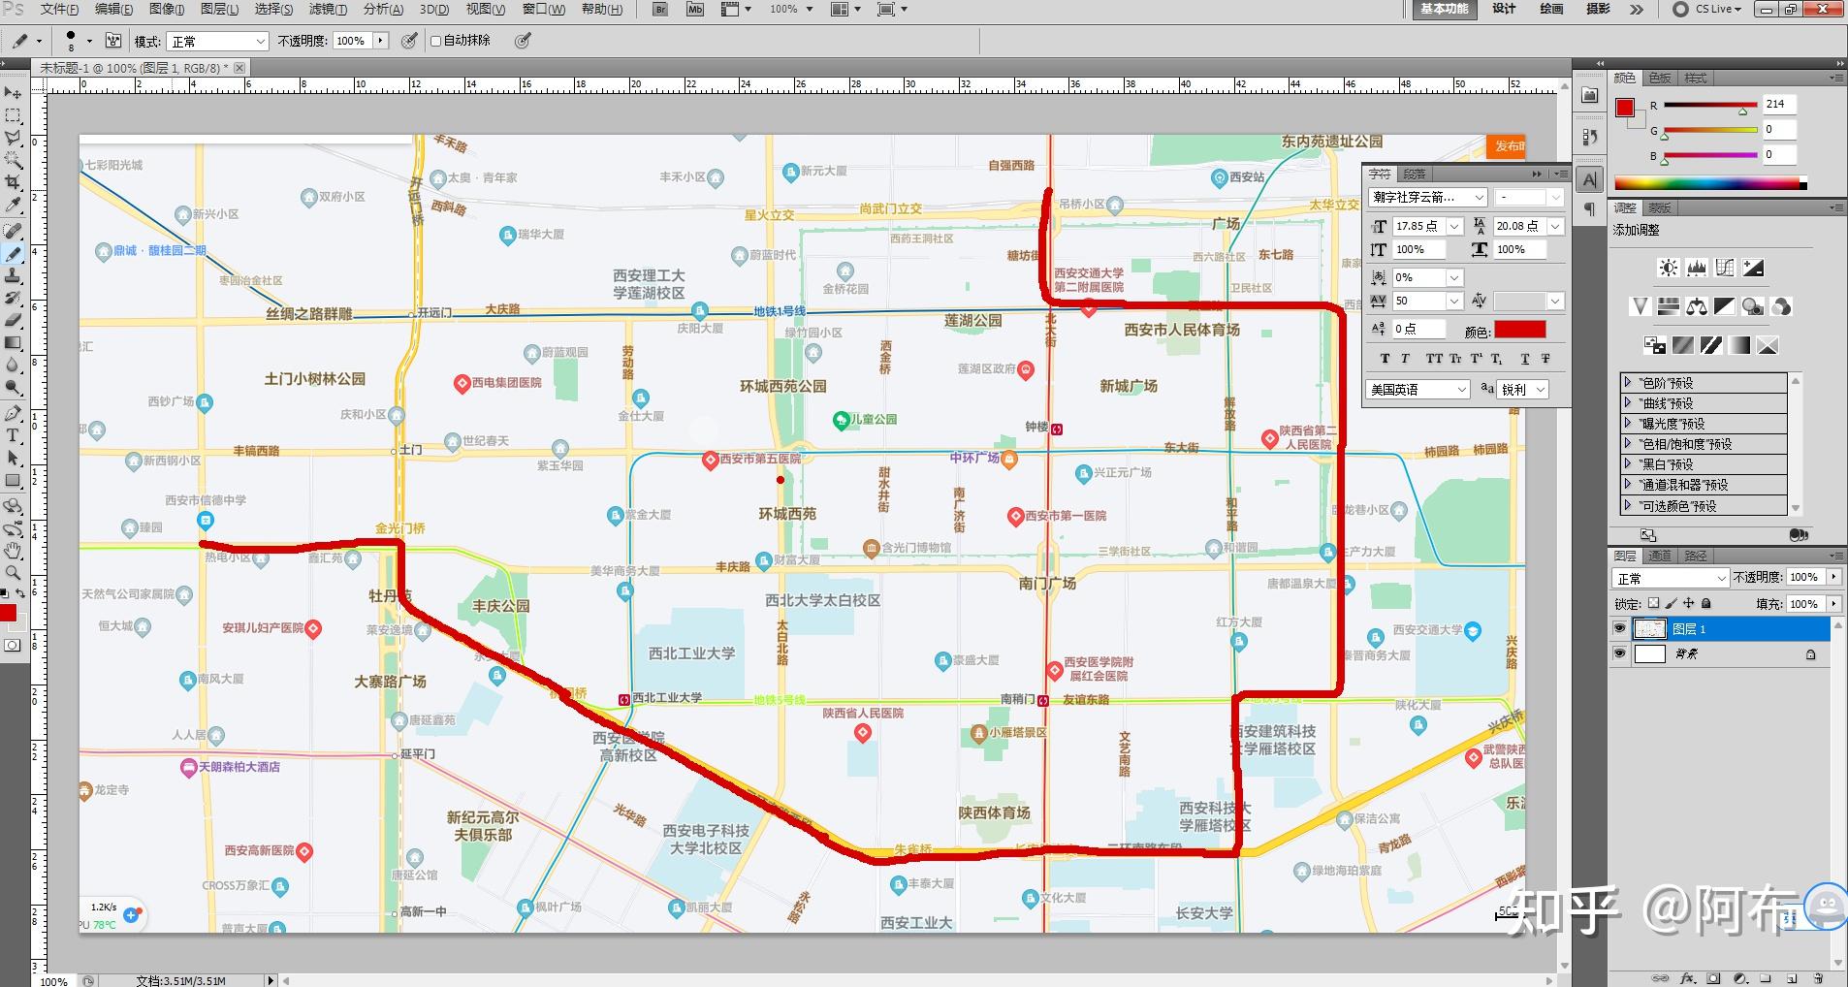
Task: Choose the Eraser tool
Action: coord(13,320)
